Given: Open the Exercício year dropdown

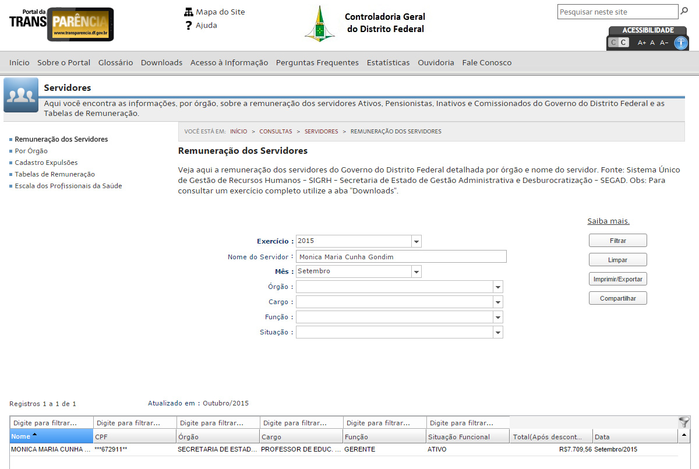Looking at the screenshot, I should 416,241.
